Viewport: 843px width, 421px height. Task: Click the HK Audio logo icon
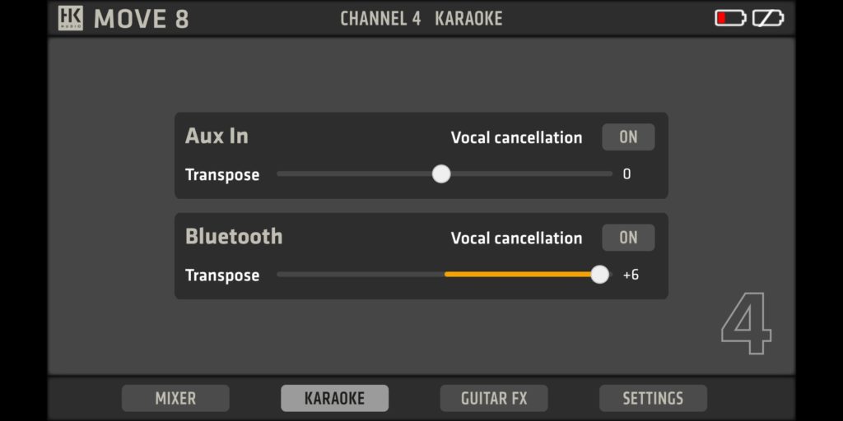pos(71,18)
